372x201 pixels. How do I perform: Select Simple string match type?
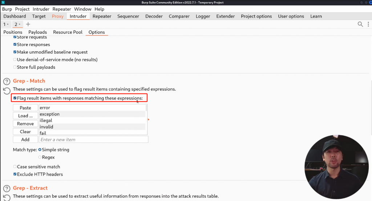click(x=40, y=150)
